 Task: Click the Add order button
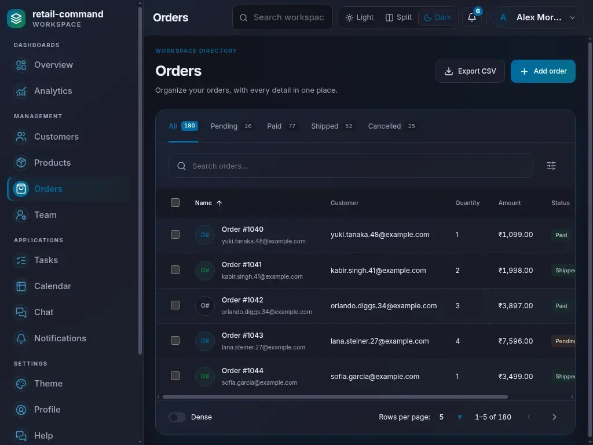[543, 71]
